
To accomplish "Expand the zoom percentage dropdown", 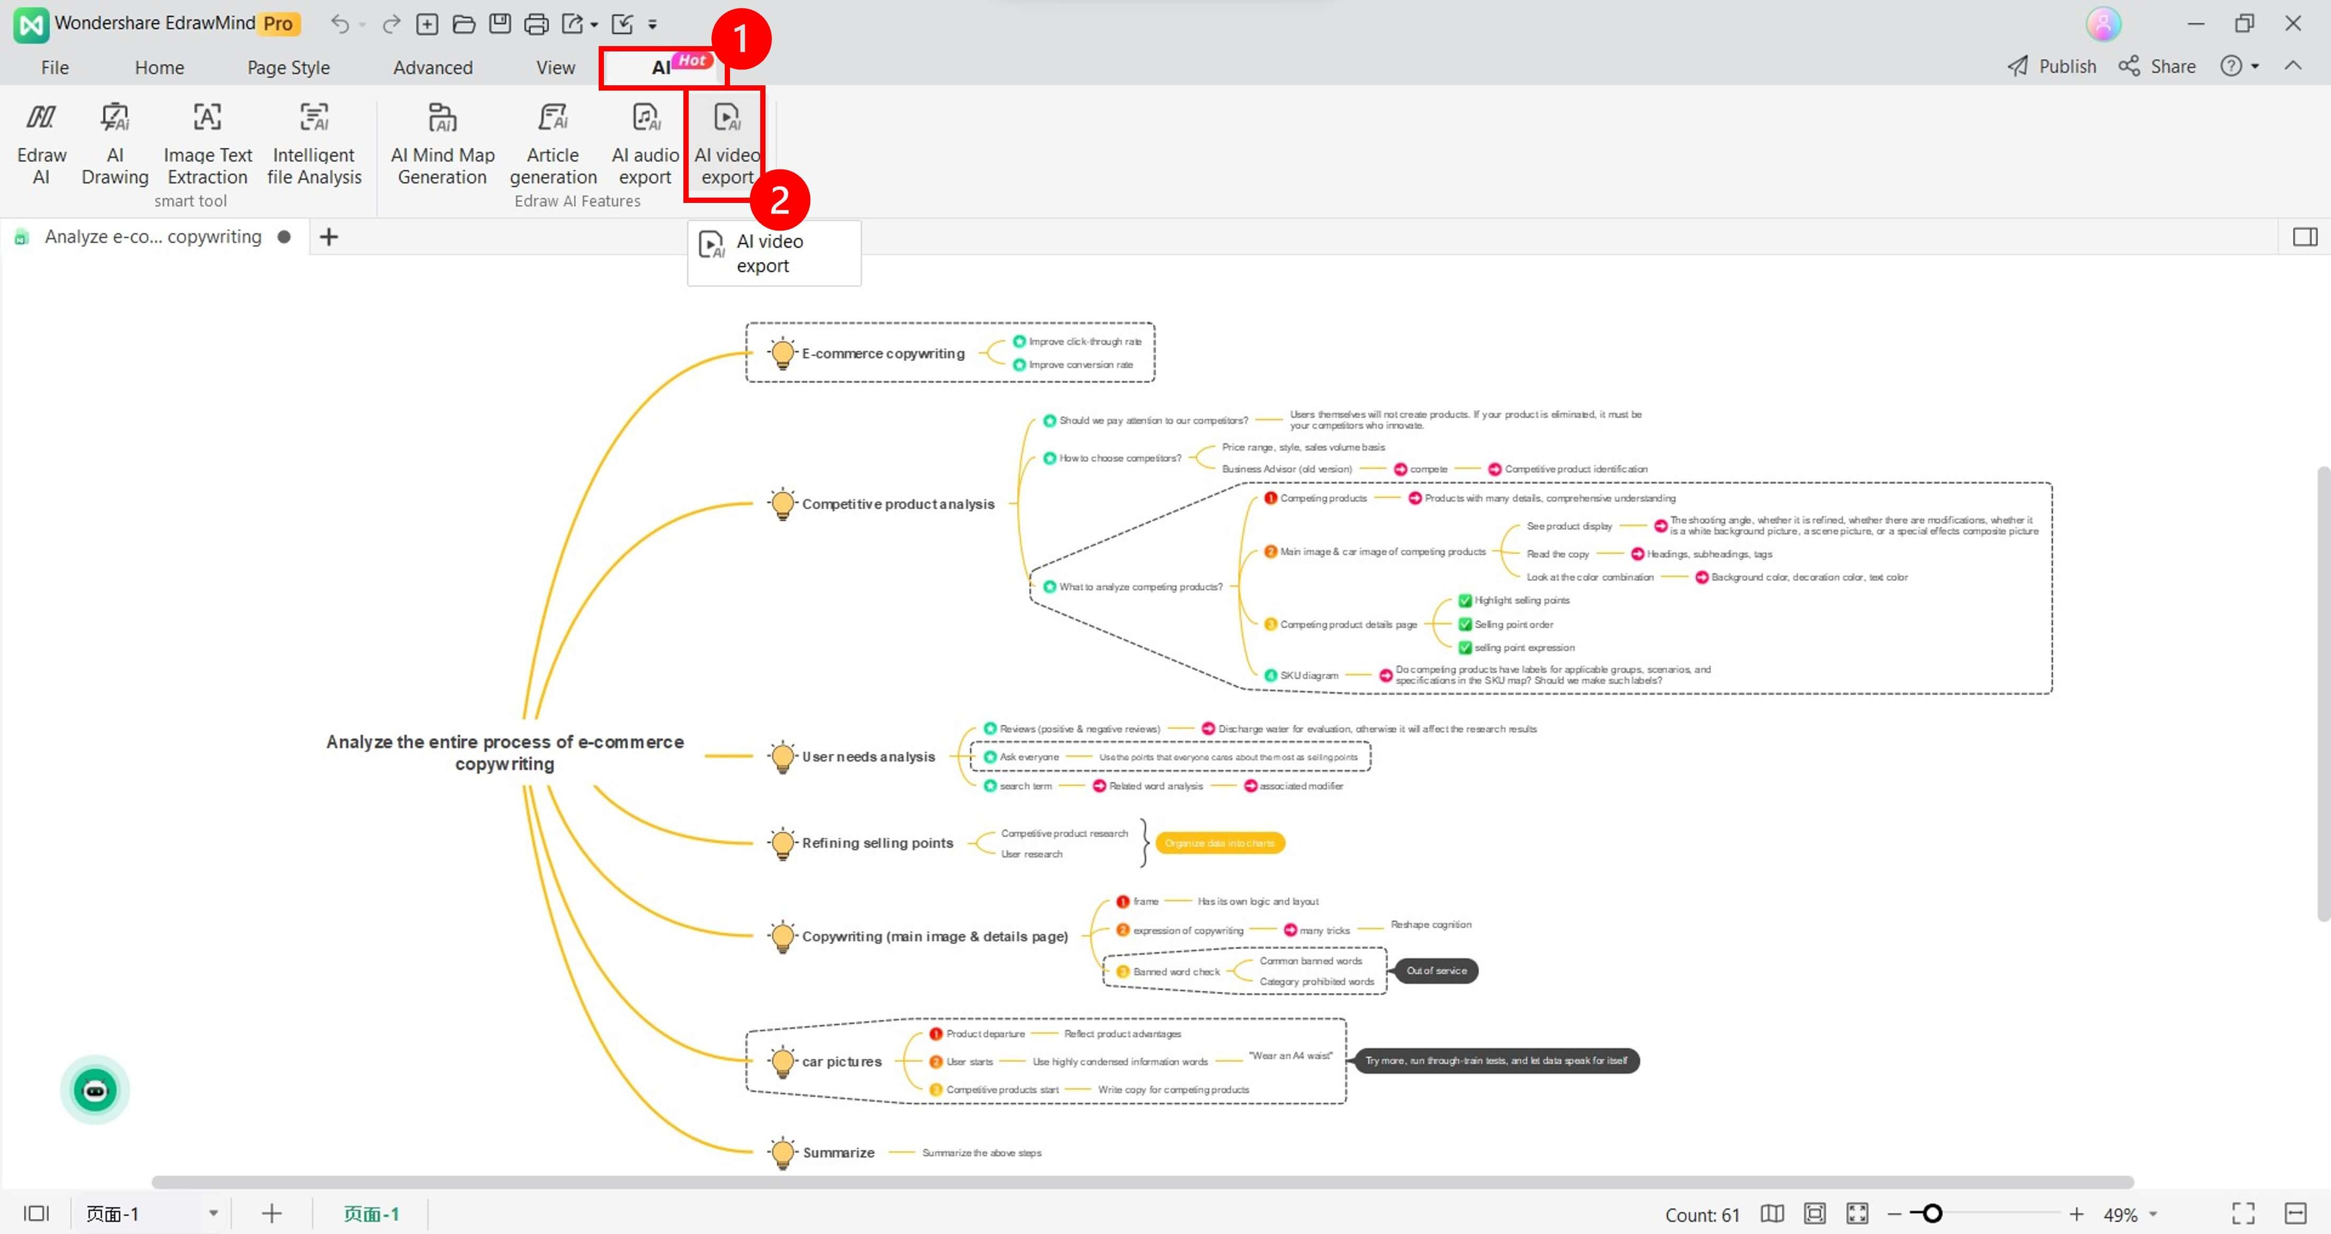I will 2154,1214.
